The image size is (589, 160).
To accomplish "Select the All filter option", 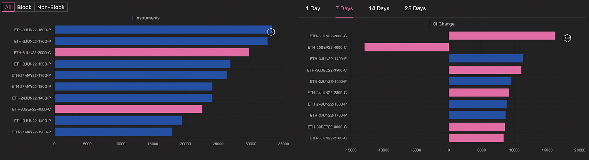I will point(8,7).
